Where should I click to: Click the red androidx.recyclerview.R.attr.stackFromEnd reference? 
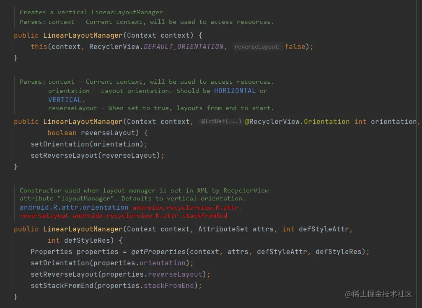150,216
